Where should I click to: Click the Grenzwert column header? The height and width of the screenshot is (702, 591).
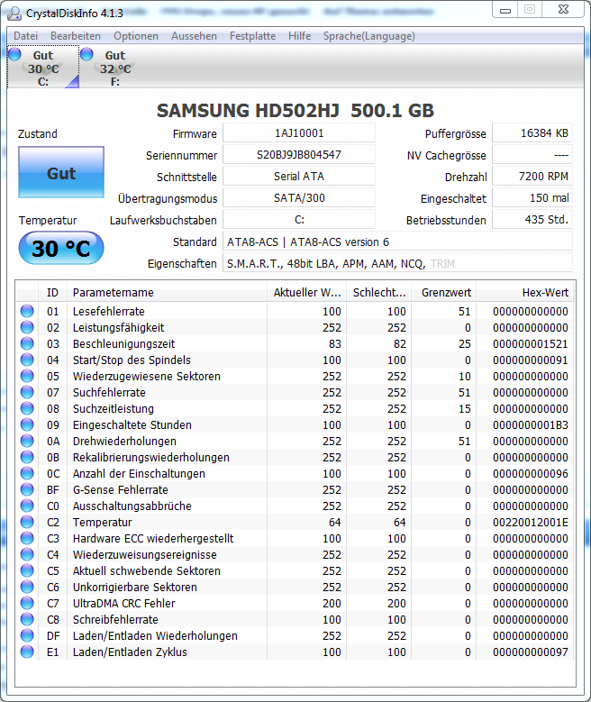[443, 292]
